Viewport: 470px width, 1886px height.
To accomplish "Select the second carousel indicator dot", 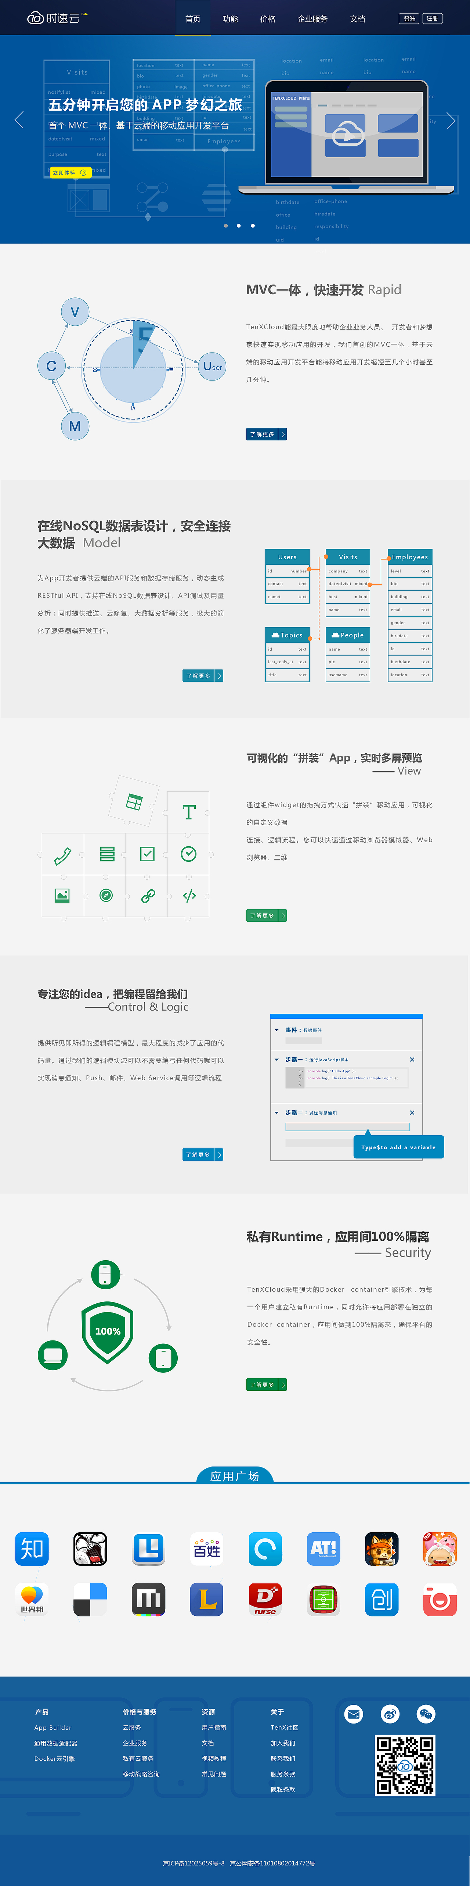I will tap(239, 225).
